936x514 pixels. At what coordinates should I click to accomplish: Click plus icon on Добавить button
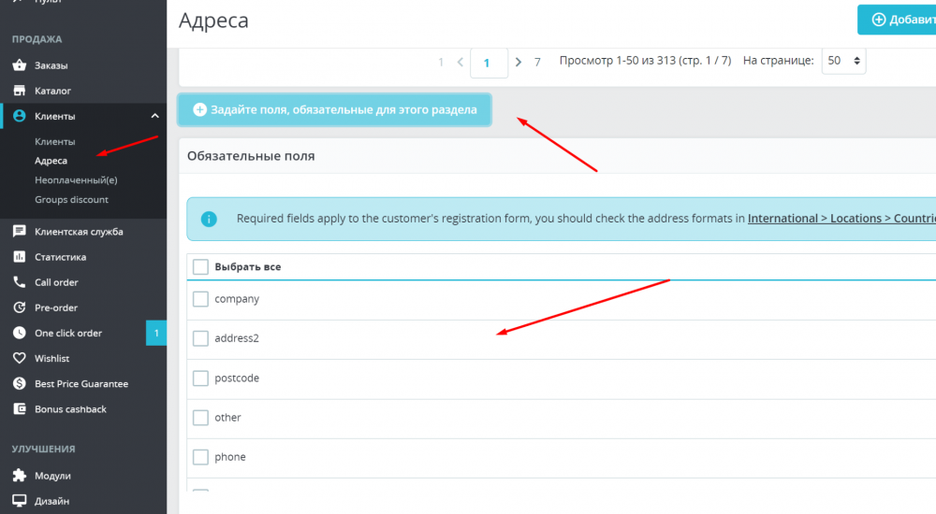pyautogui.click(x=879, y=20)
